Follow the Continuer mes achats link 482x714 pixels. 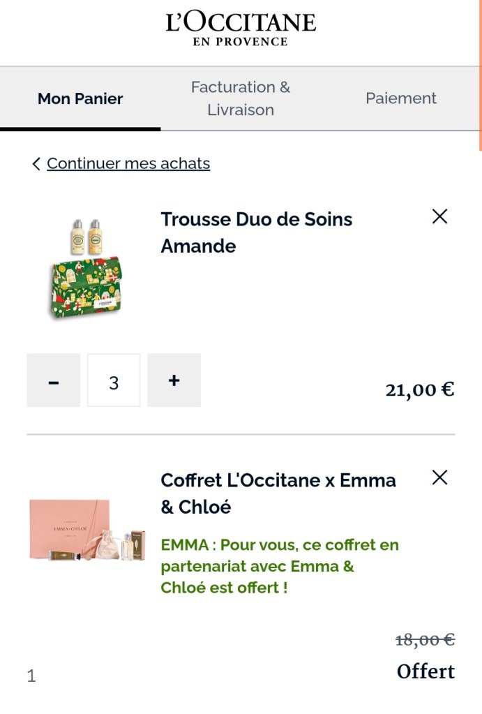click(128, 163)
